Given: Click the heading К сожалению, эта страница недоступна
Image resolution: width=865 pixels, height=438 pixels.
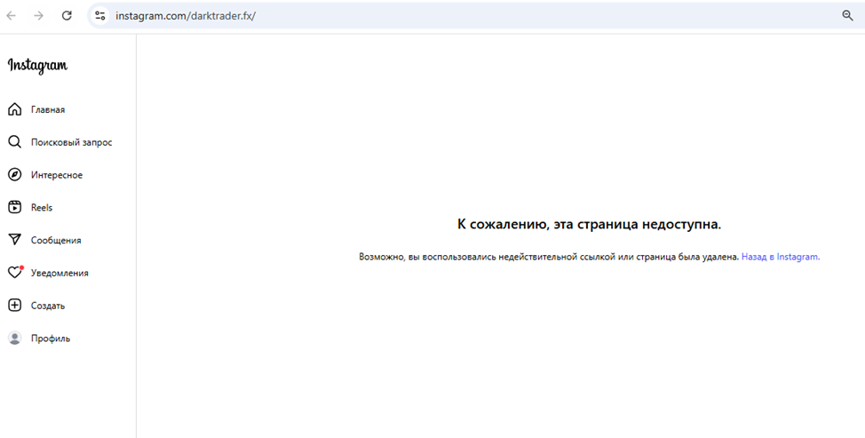Looking at the screenshot, I should [589, 224].
